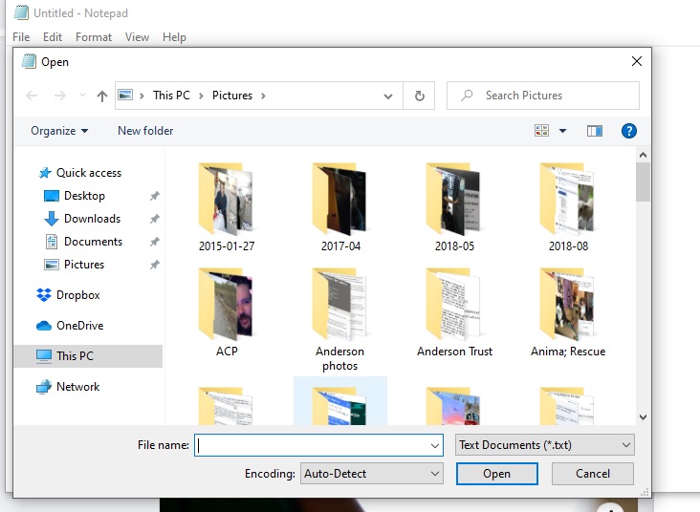Click This PC in address breadcrumb
Screen dimensions: 700x512
(171, 96)
